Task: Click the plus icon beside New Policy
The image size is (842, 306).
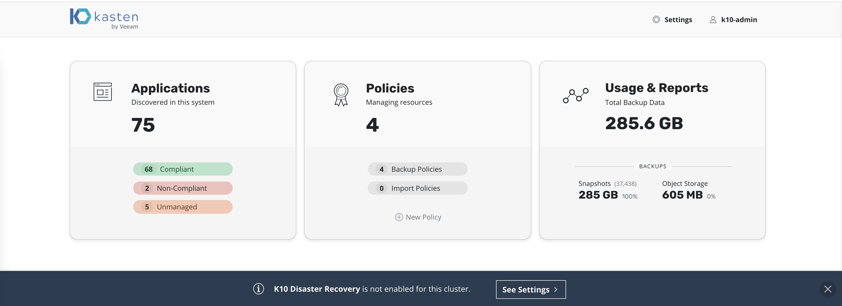Action: coord(399,217)
